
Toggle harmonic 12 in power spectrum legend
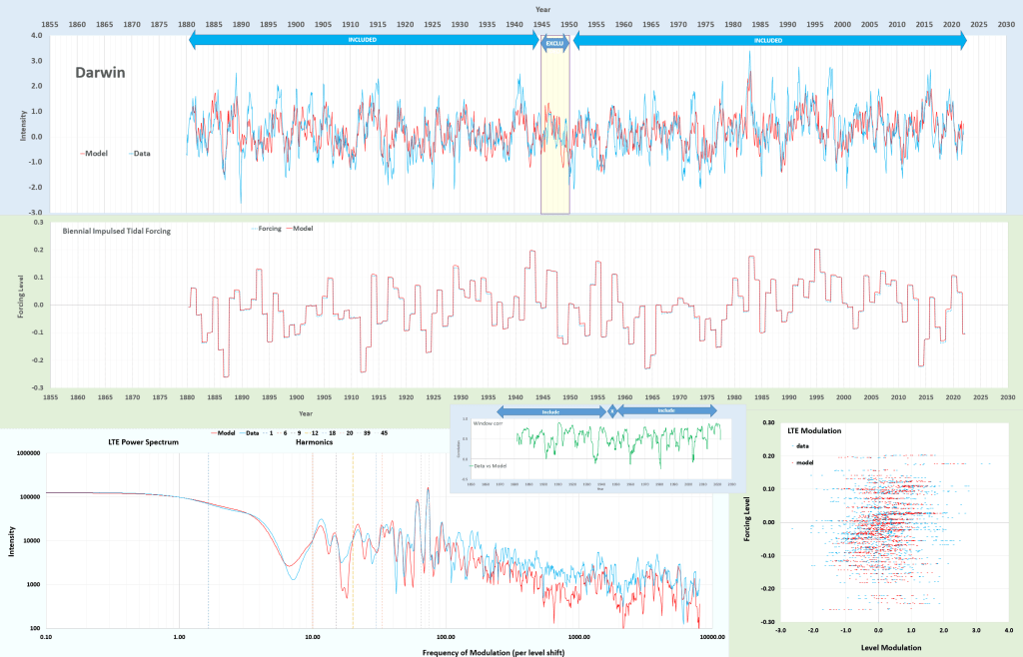pyautogui.click(x=314, y=432)
